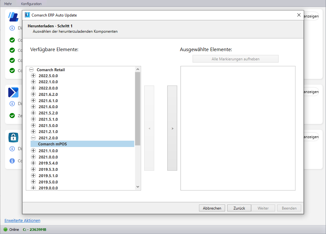This screenshot has width=326, height=234.
Task: Select the "2021.0.0.0" label text
Action: click(48, 157)
